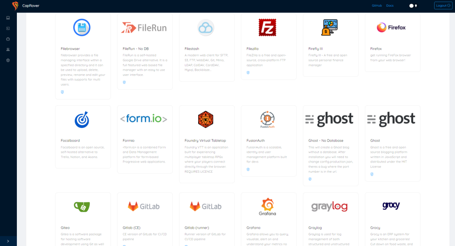
Task: Click the 'Filezilla' card title
Action: (x=252, y=49)
